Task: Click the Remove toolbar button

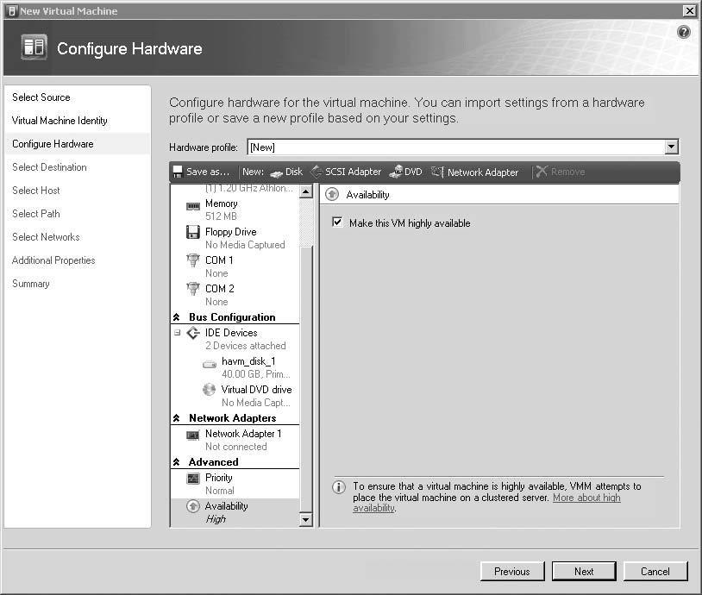Action: tap(561, 172)
